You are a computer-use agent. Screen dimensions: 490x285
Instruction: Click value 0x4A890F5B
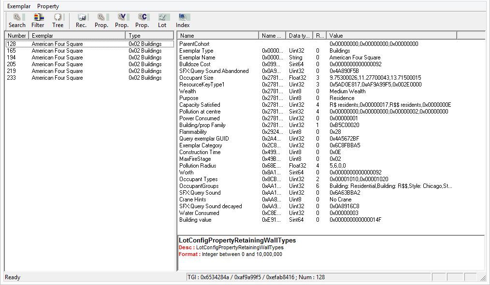point(344,71)
